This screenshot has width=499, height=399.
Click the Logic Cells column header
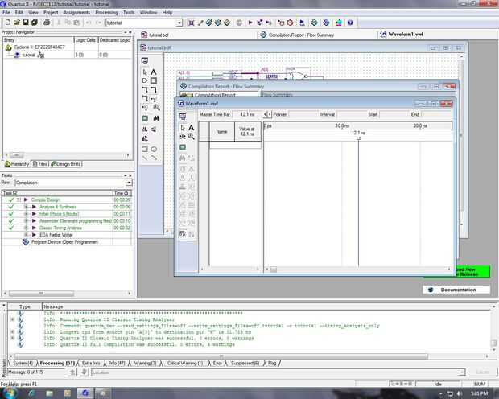tap(85, 40)
